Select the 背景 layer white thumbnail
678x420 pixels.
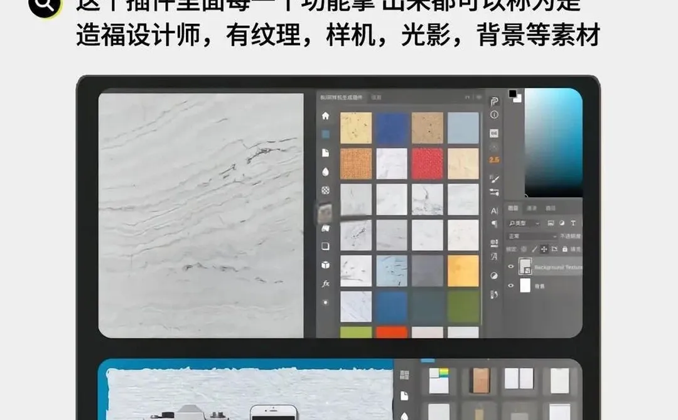click(525, 286)
